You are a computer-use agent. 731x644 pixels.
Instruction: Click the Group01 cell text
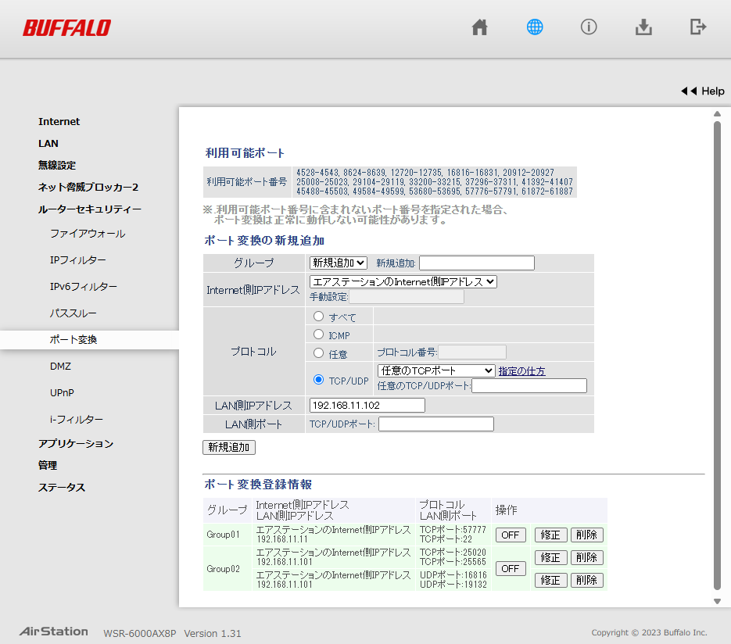click(224, 535)
